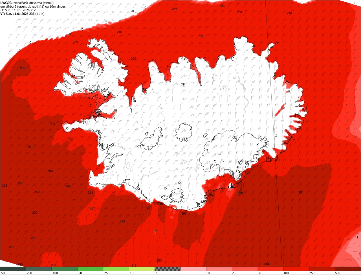The width and height of the screenshot is (361, 275).
Task: Click the flux value 331 on the map
Action: coord(90,193)
